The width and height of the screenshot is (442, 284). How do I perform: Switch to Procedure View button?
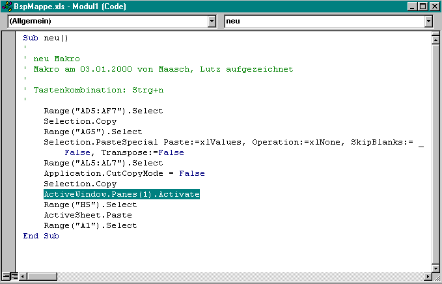[6, 276]
